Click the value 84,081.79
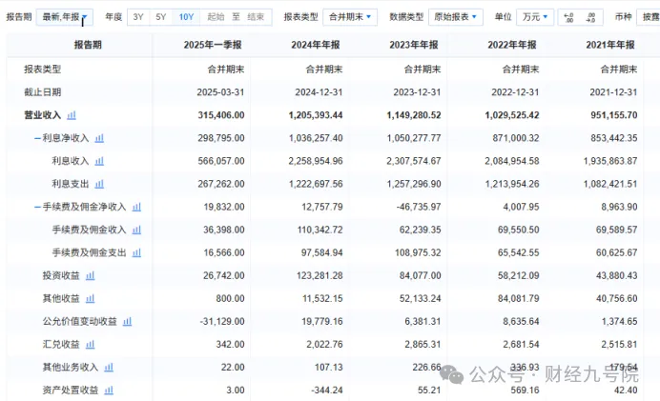The height and width of the screenshot is (401, 660). click(518, 298)
